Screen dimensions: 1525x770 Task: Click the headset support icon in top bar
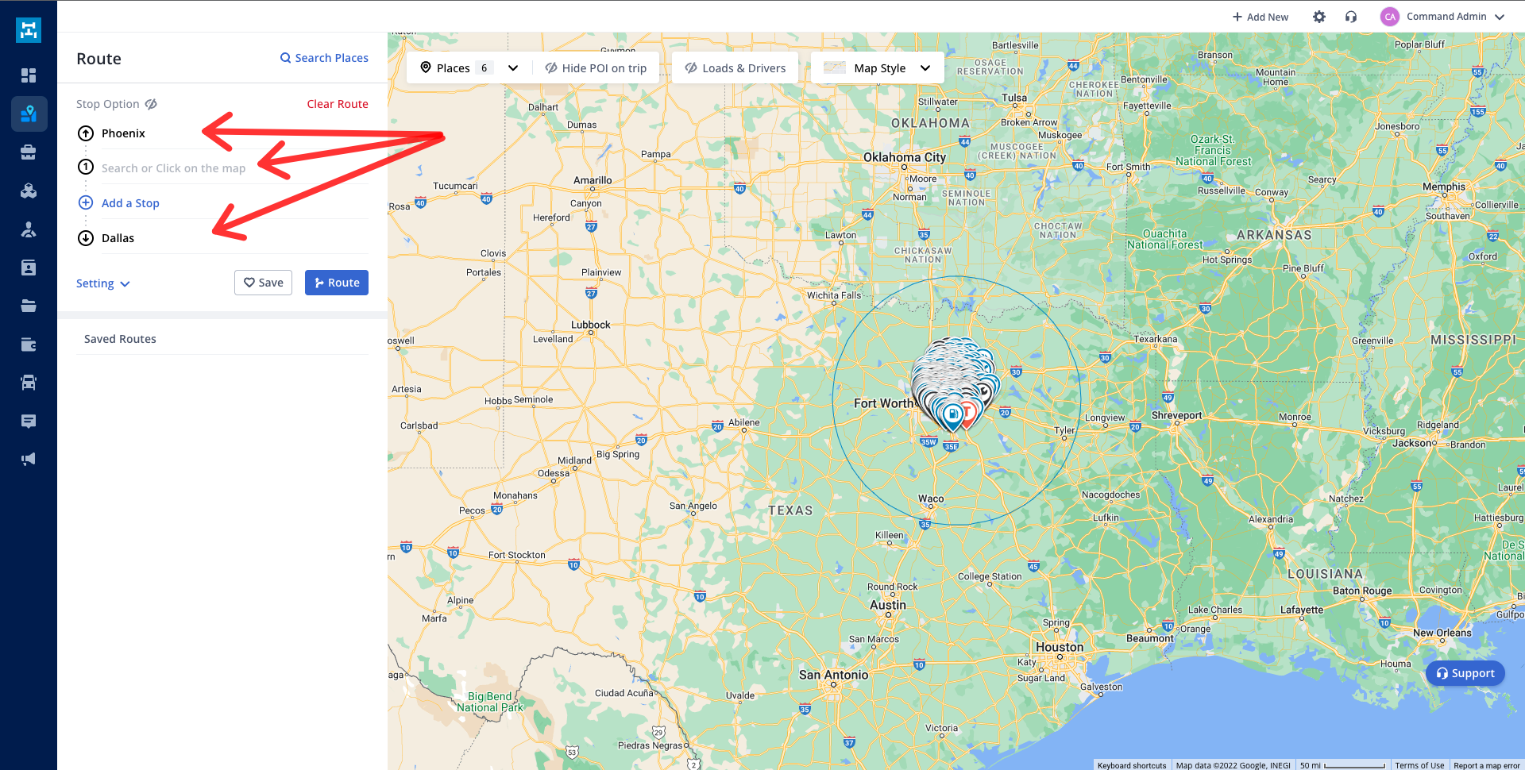(1351, 17)
